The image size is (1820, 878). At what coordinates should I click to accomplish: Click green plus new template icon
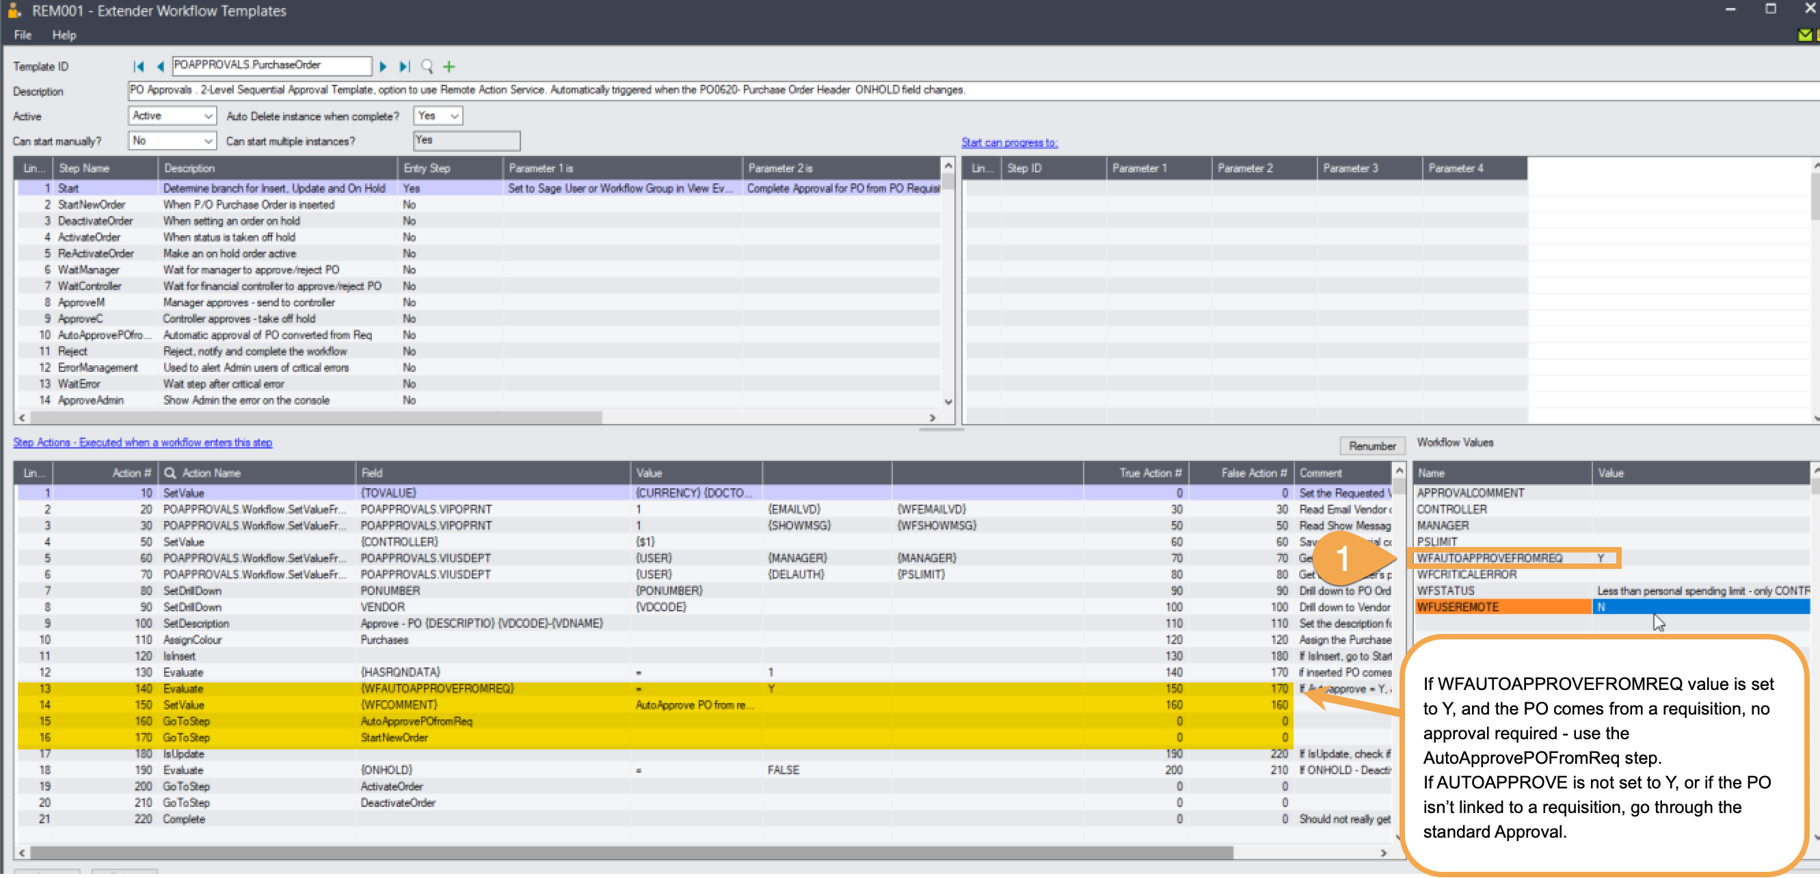pyautogui.click(x=449, y=66)
